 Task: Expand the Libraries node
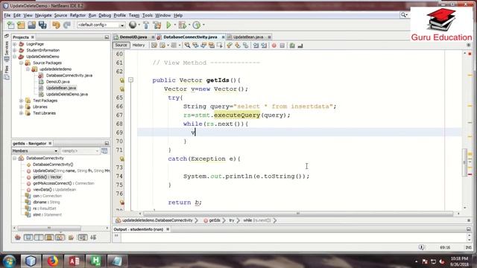[x=21, y=107]
